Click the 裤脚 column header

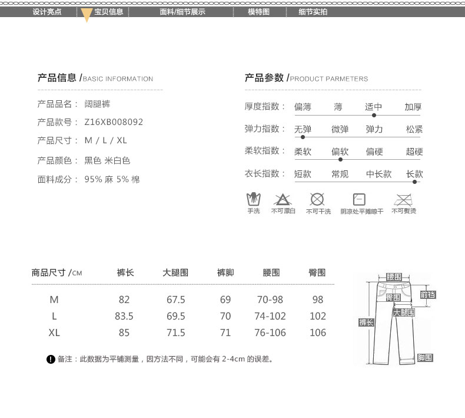pos(225,272)
